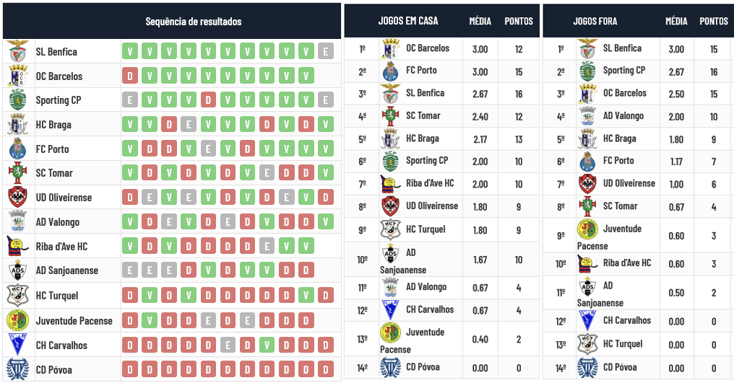Click OC Barcelos' only defeat badge
The width and height of the screenshot is (734, 383).
129,76
